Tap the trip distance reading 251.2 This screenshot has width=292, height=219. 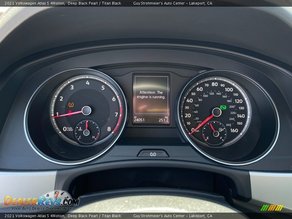coord(163,120)
